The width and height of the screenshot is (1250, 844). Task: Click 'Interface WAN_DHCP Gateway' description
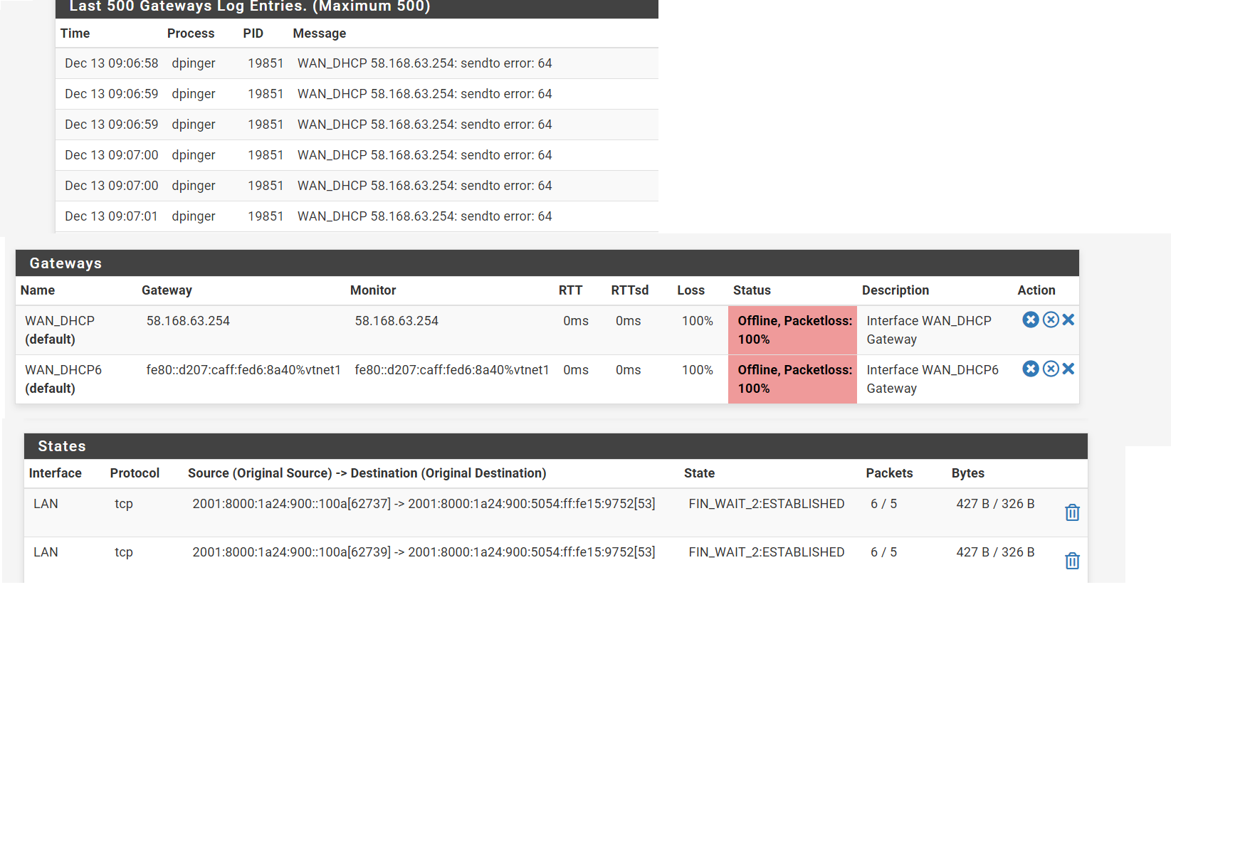pyautogui.click(x=929, y=330)
